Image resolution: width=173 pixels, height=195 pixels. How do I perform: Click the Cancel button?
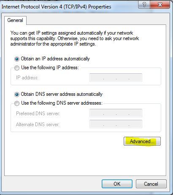click(x=151, y=184)
